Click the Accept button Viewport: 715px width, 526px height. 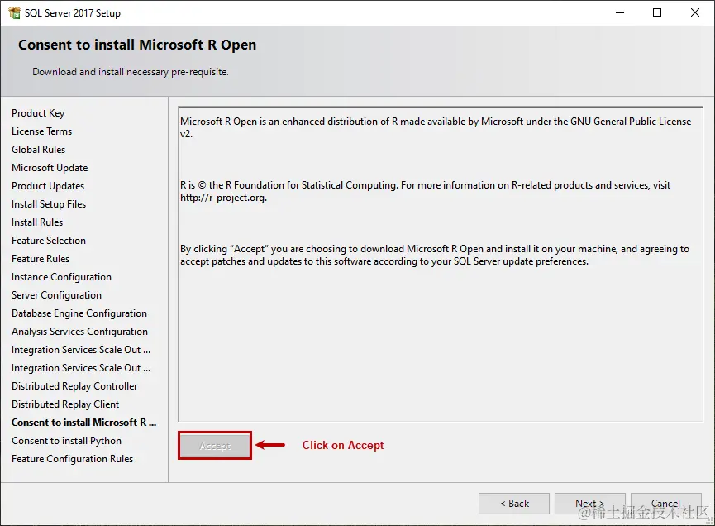(215, 445)
